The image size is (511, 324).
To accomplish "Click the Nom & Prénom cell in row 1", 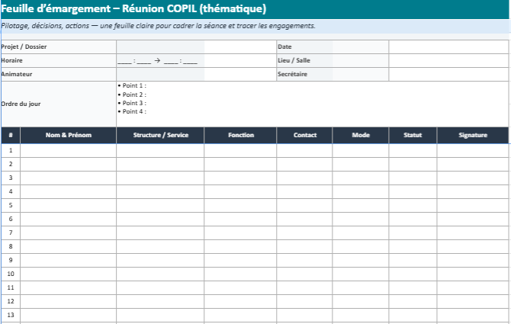I will tap(68, 150).
